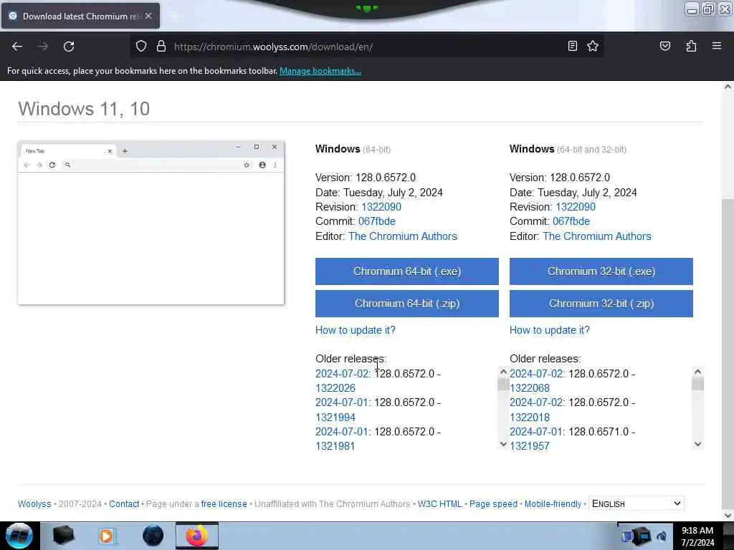Open the W3C HTML footer link
Viewport: 734px width, 550px height.
[439, 504]
